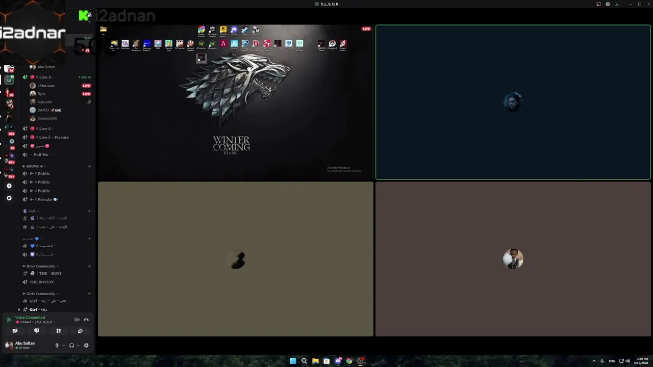Open taskbar clock and date
This screenshot has width=653, height=367.
641,361
